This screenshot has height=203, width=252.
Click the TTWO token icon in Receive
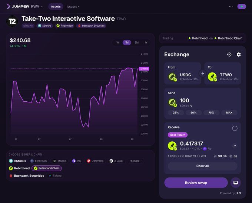point(172,146)
